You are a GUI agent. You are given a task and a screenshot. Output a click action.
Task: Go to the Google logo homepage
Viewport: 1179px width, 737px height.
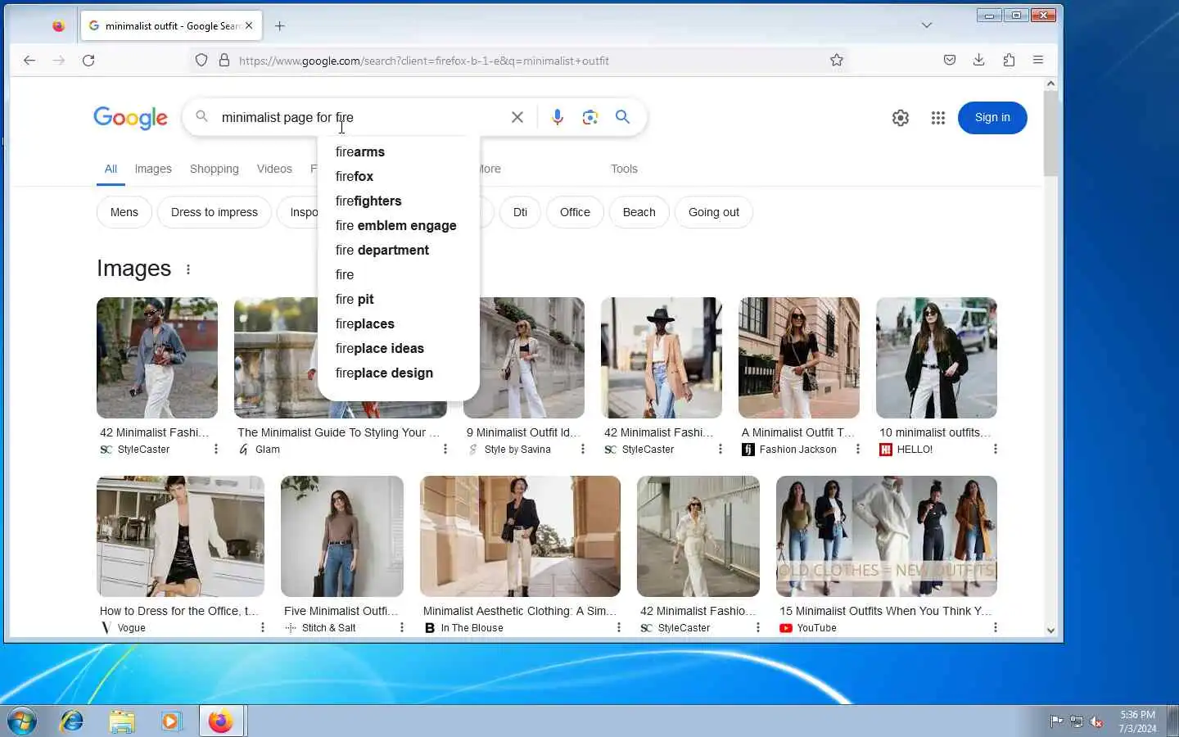click(x=131, y=118)
